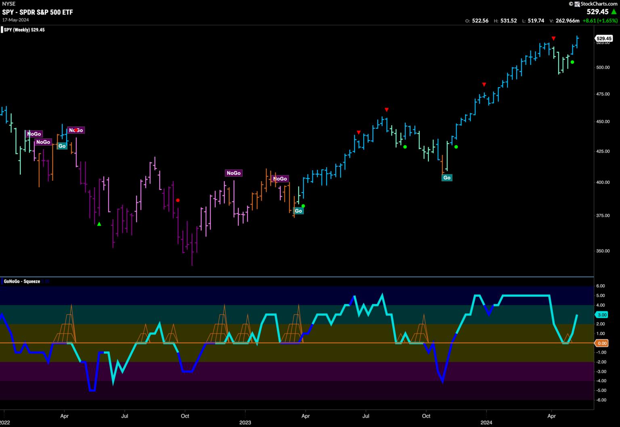Click the red triangle above the July 2023 peak
This screenshot has width=620, height=427.
(x=387, y=110)
